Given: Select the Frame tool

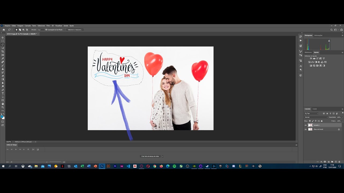Looking at the screenshot, I should pos(3,55).
